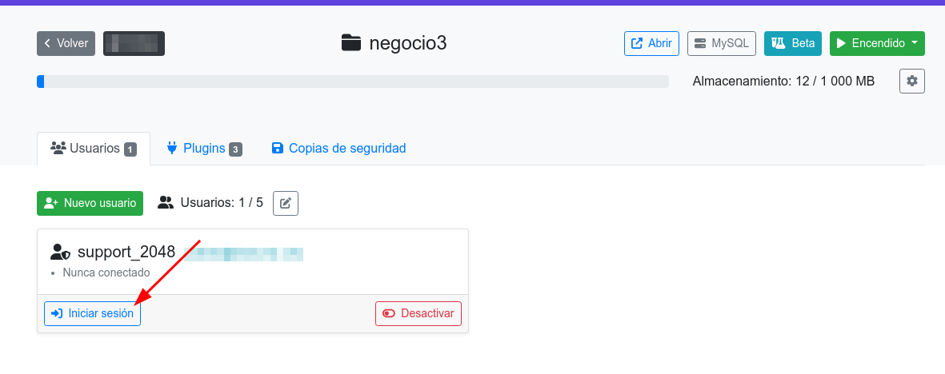This screenshot has width=945, height=374.
Task: Open the MySQL database button
Action: [x=722, y=43]
